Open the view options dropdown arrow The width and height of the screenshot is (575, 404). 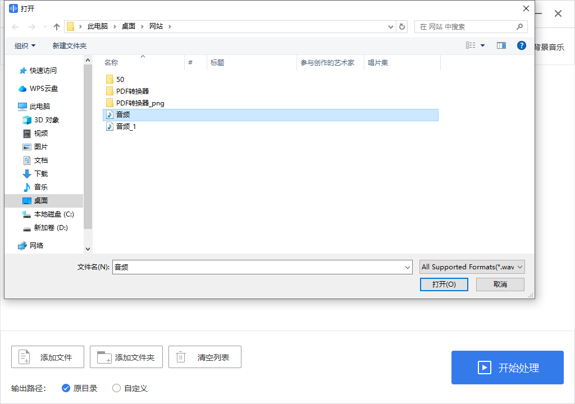482,45
